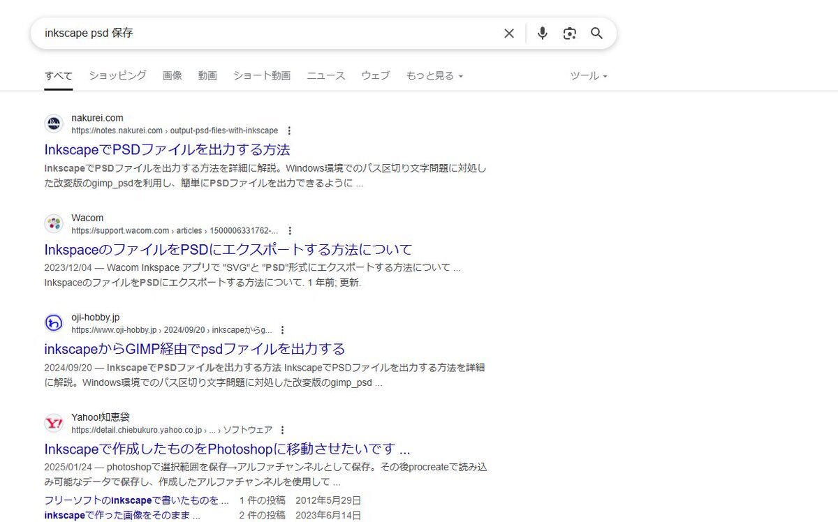
Task: Click the 2023年6月14日 post date
Action: (328, 515)
